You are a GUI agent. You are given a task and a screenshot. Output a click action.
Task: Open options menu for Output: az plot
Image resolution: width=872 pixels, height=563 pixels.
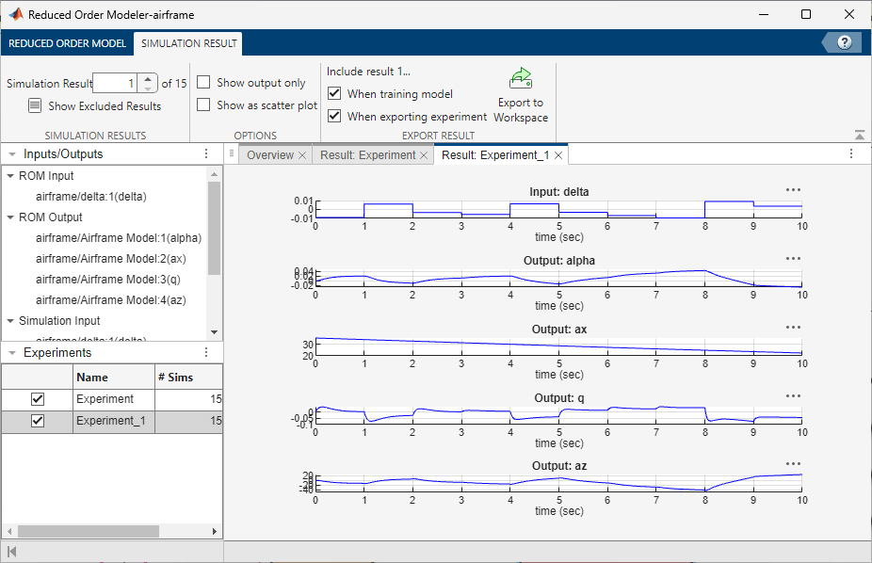pos(793,463)
